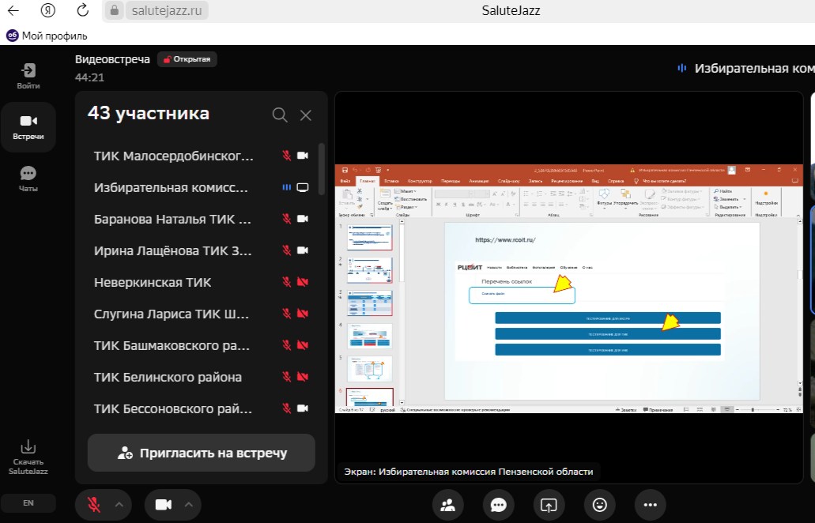
Task: Switch to the Встречи sidebar section
Action: 28,127
